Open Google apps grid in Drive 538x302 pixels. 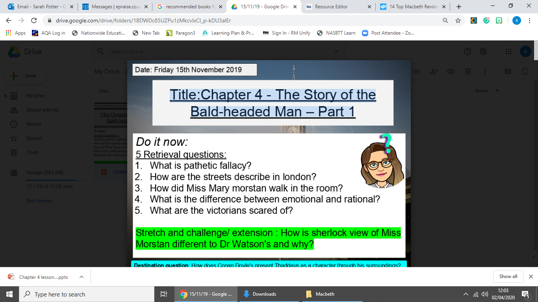coord(508,52)
